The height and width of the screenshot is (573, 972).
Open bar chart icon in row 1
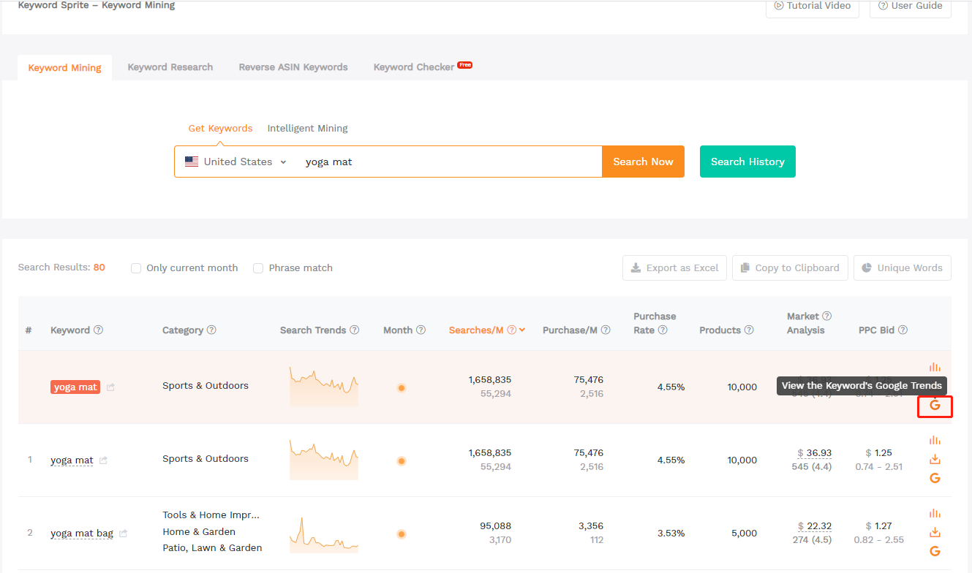coord(935,440)
